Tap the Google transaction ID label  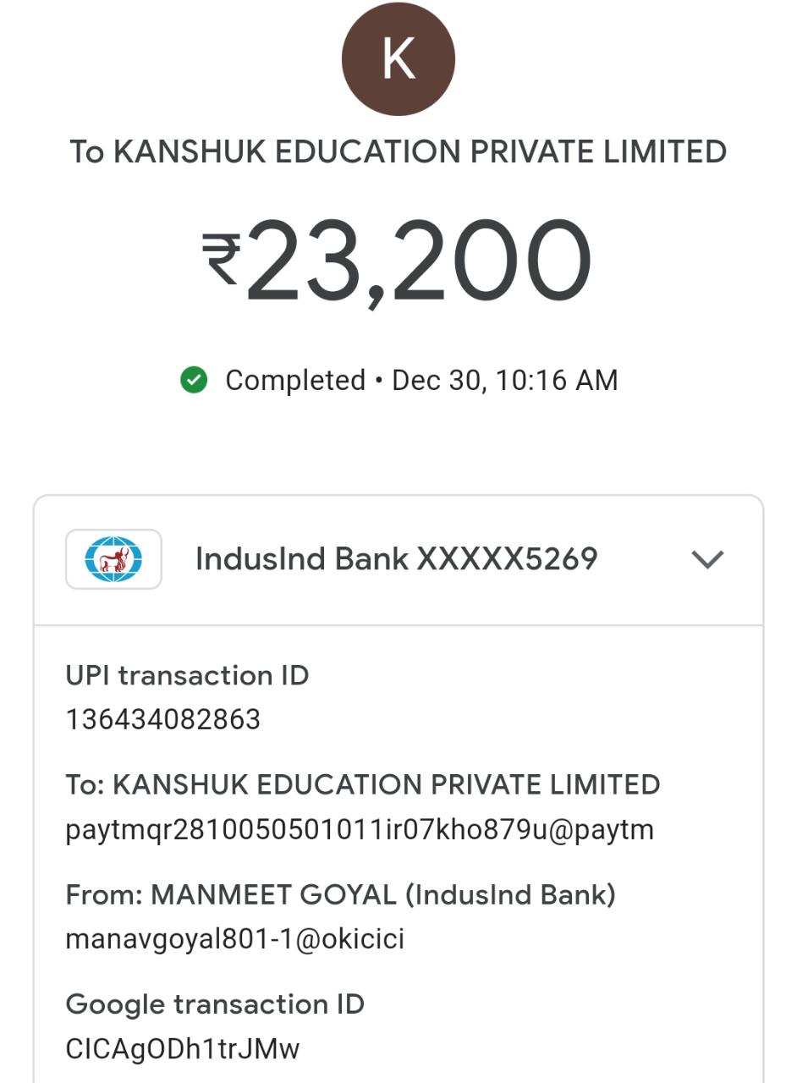[215, 1004]
